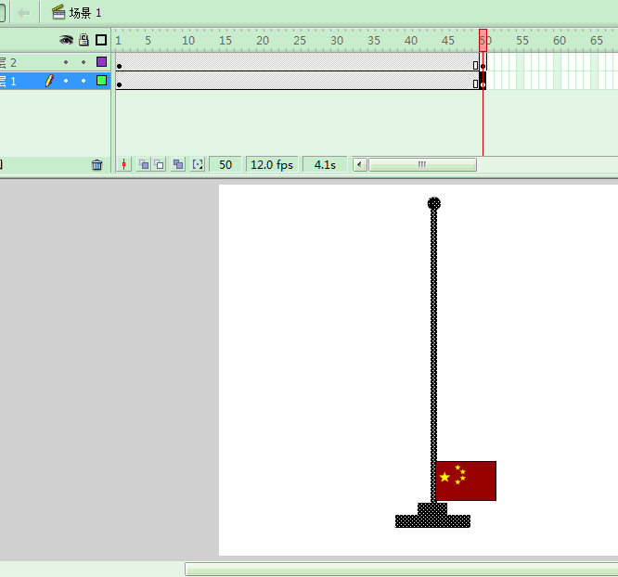The image size is (618, 577).
Task: Click current frame field showing 50
Action: coord(225,164)
